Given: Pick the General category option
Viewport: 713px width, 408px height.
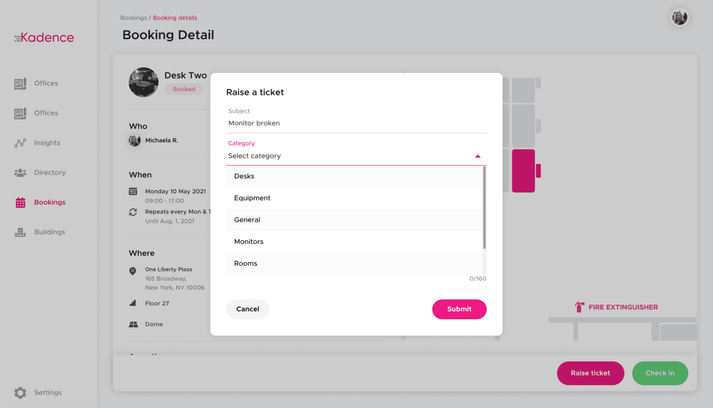Looking at the screenshot, I should pos(354,220).
